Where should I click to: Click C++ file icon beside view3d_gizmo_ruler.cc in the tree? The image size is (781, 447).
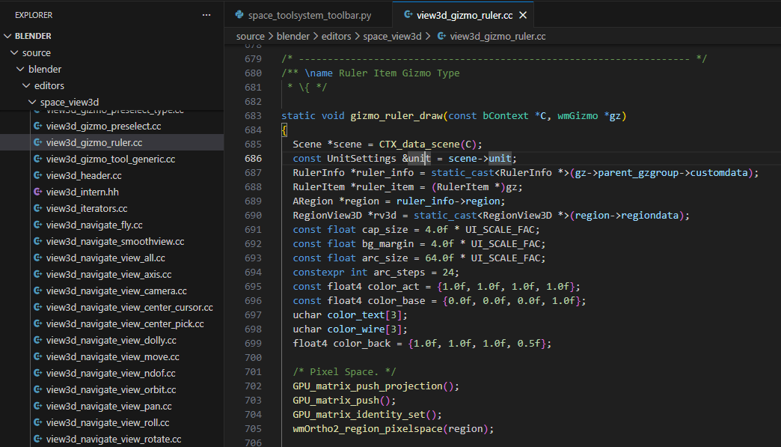pos(38,142)
